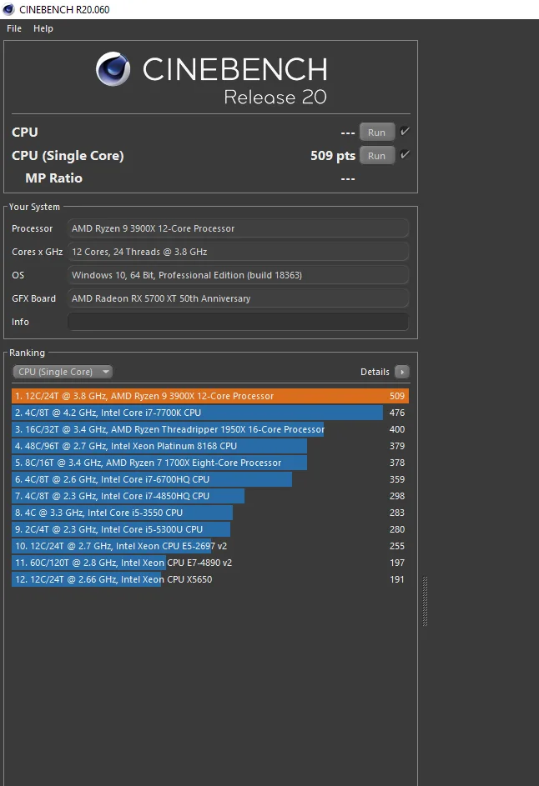Click the Cinebench sphere logo in the header

tap(113, 69)
